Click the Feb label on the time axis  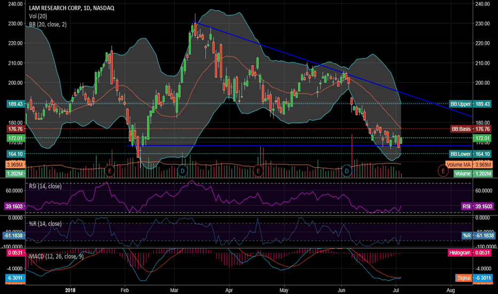pos(125,290)
